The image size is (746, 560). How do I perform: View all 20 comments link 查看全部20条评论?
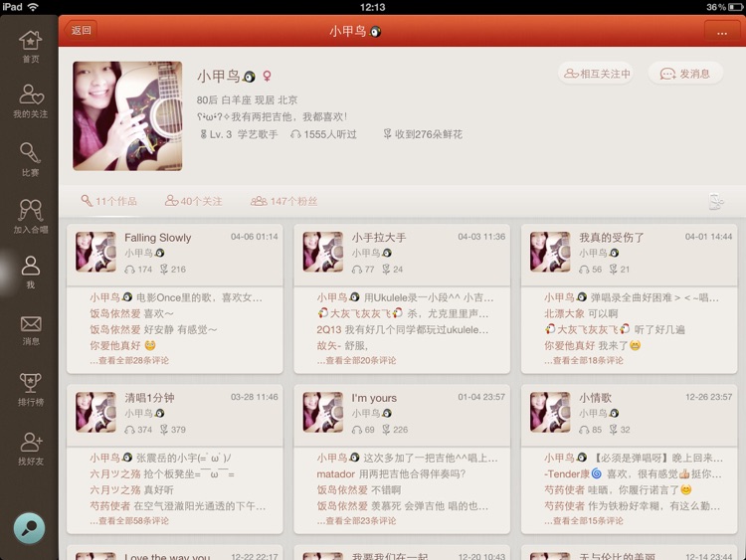pos(356,361)
